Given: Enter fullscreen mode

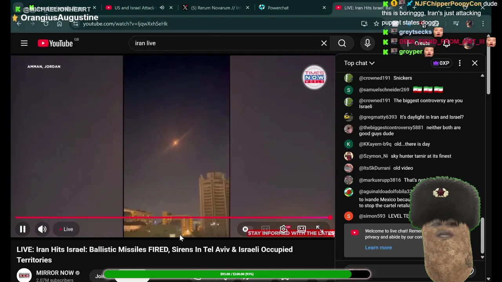Looking at the screenshot, I should [x=320, y=229].
